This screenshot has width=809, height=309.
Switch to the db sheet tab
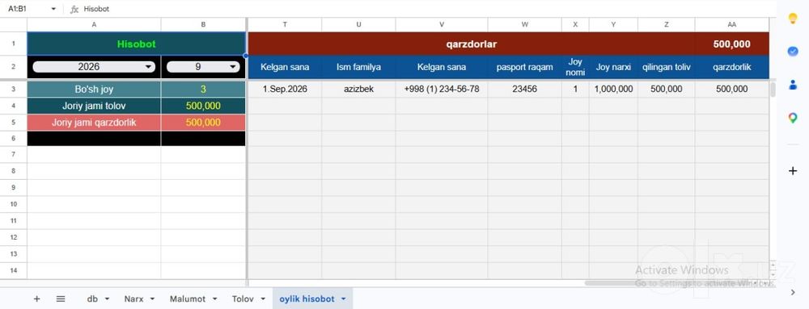(x=93, y=299)
